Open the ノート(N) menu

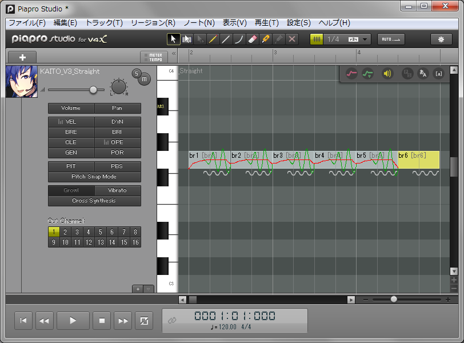[199, 23]
